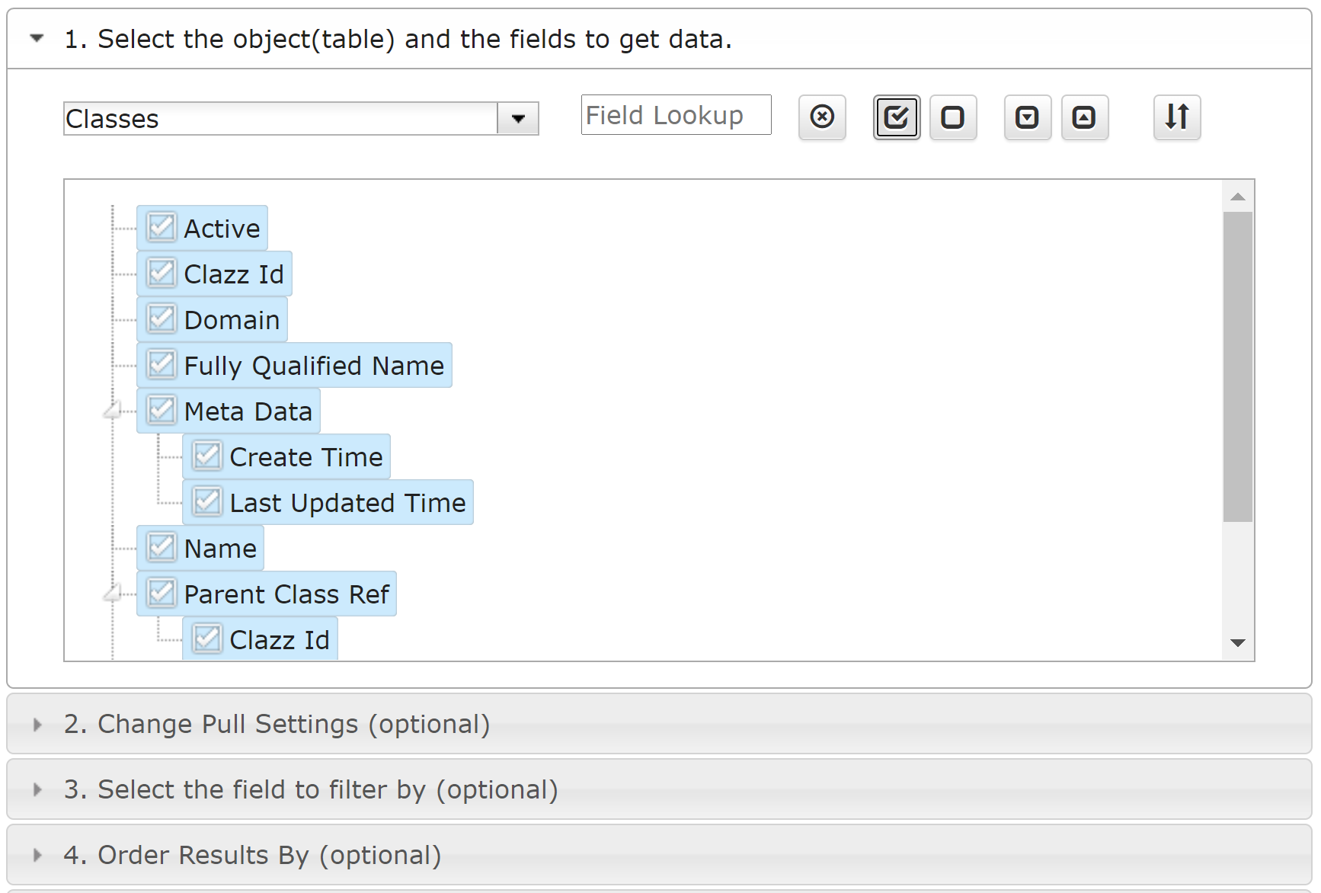1321x893 pixels.
Task: Click the collapse all nodes icon
Action: [x=1084, y=117]
